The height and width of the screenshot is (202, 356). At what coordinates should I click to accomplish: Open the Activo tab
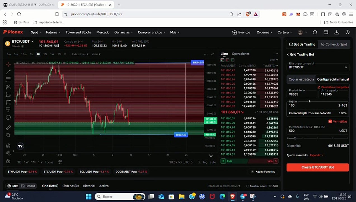(104, 186)
